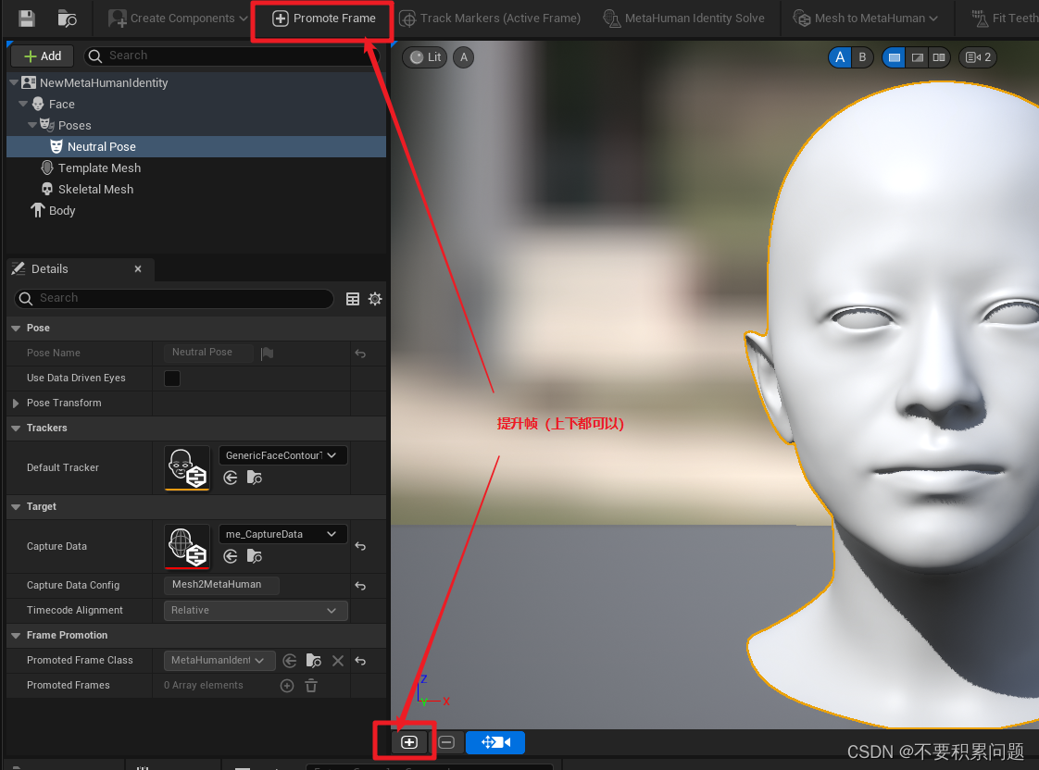
Task: Clear the Promoted Frame Class value
Action: click(x=338, y=661)
